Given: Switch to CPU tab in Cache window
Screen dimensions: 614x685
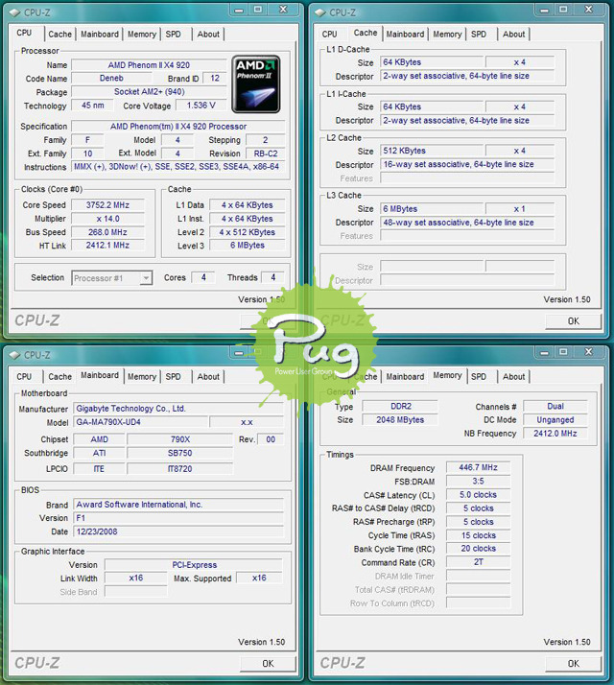Looking at the screenshot, I should (x=329, y=35).
